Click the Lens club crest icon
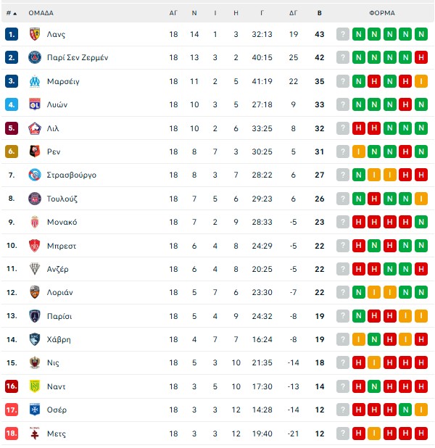The height and width of the screenshot is (448, 435). [35, 34]
